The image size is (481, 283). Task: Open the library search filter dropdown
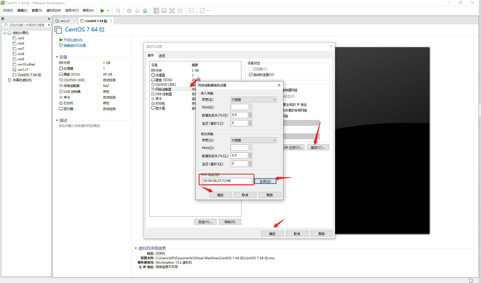click(x=49, y=25)
